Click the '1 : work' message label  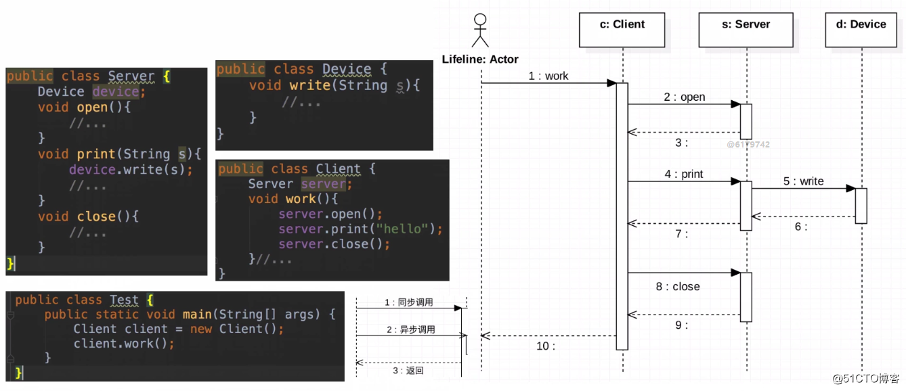pyautogui.click(x=548, y=76)
